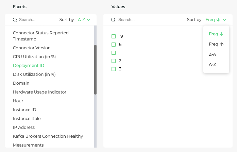Select Freq ascending arrow sort option
The image size is (237, 152).
216,44
